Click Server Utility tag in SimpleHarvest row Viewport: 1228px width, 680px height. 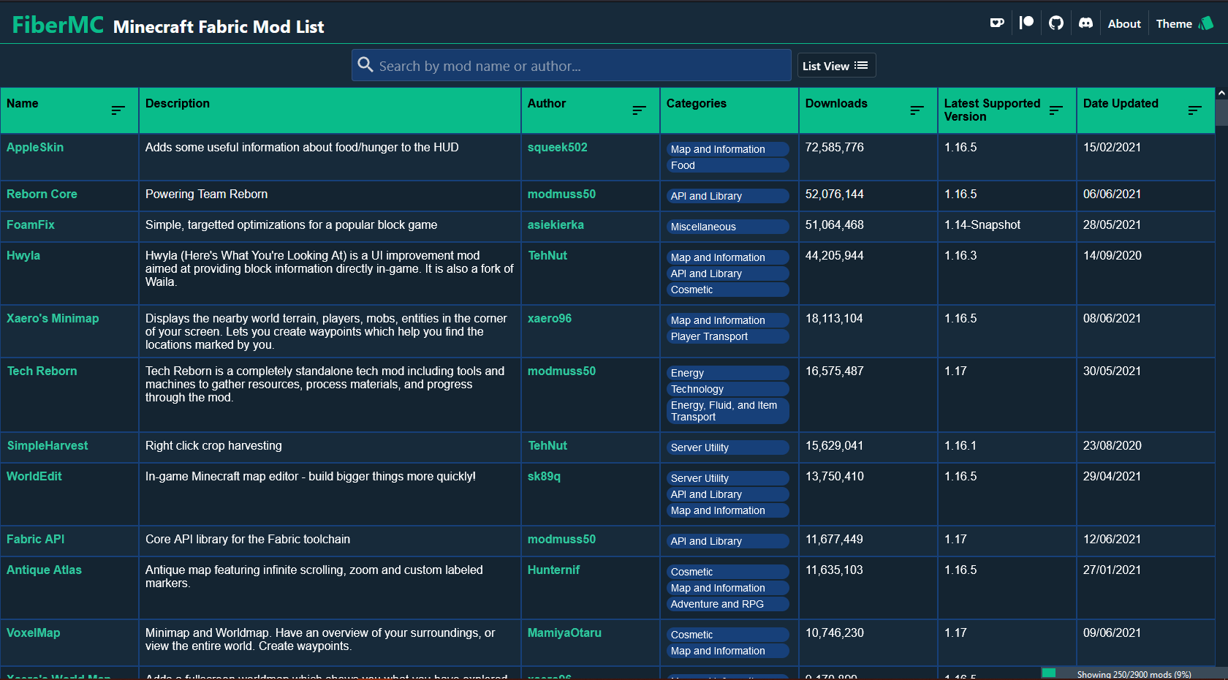coord(727,447)
